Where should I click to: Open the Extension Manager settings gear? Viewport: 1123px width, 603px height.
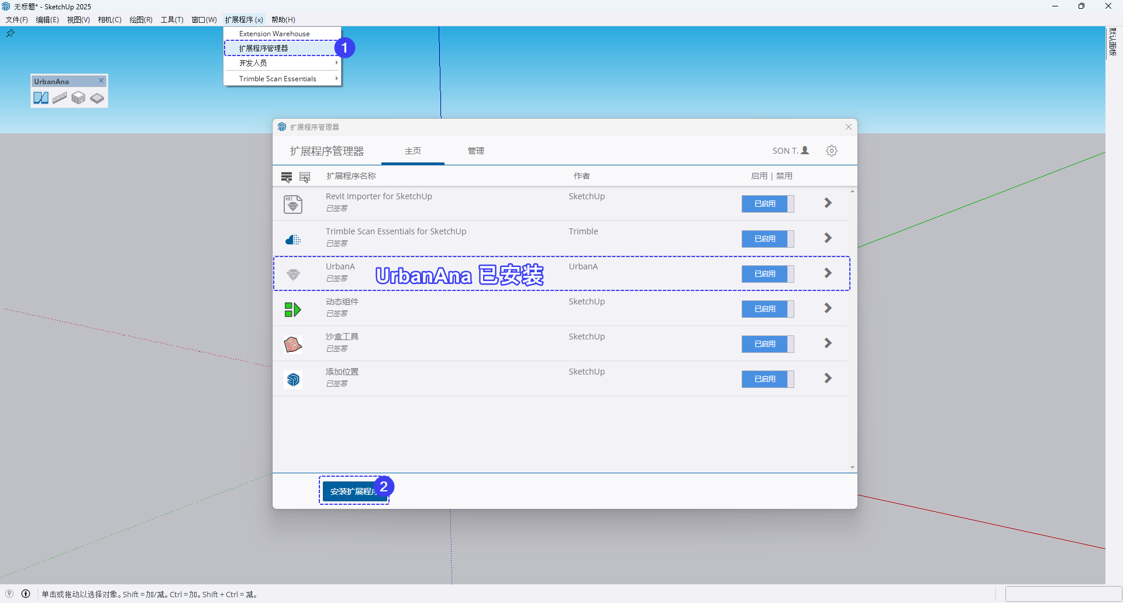pos(832,151)
